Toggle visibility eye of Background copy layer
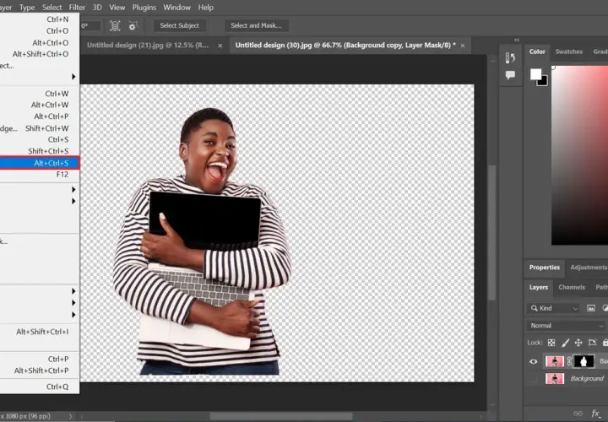Viewport: 608px width, 422px height. (534, 361)
